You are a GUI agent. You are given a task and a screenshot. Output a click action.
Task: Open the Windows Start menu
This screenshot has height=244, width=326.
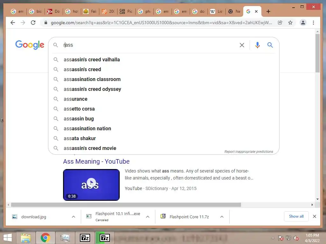pyautogui.click(x=8, y=238)
